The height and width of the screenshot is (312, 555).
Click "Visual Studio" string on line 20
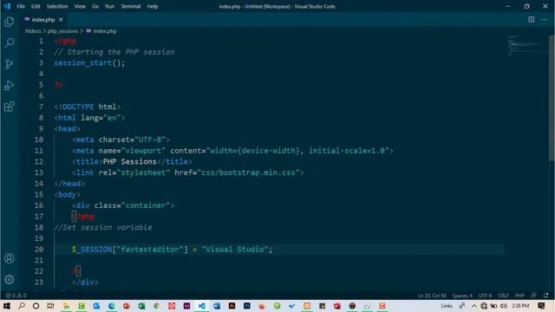(235, 249)
